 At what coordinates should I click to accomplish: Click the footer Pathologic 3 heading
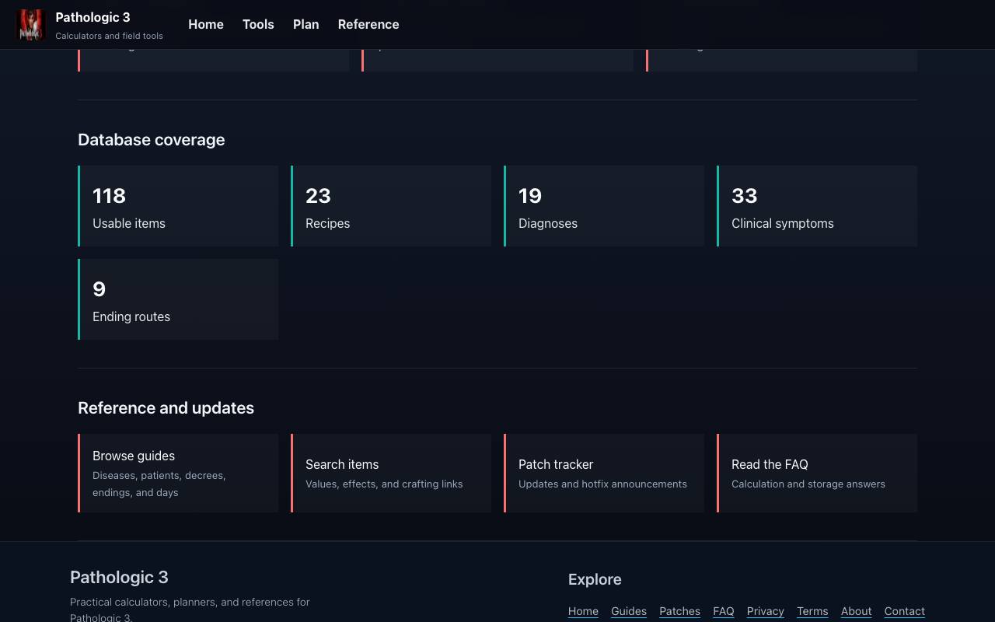pos(119,577)
